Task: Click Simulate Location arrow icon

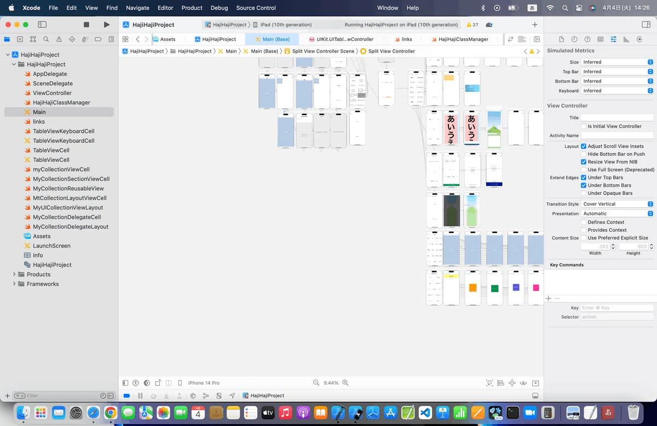Action: coord(232,395)
